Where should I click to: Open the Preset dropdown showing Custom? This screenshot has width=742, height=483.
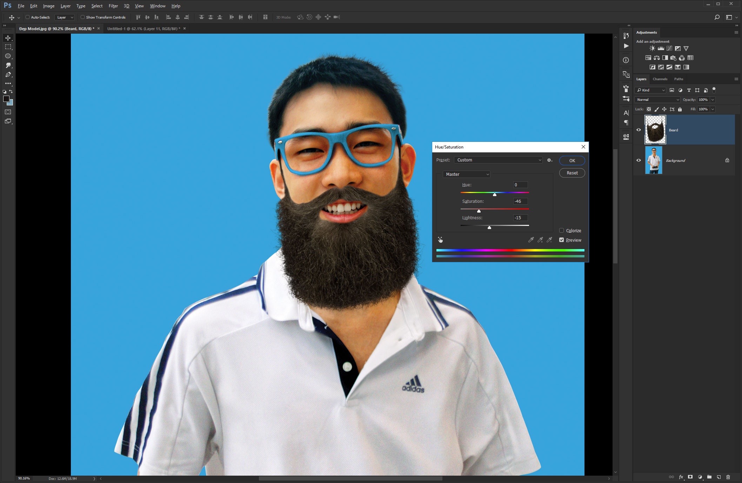coord(498,160)
